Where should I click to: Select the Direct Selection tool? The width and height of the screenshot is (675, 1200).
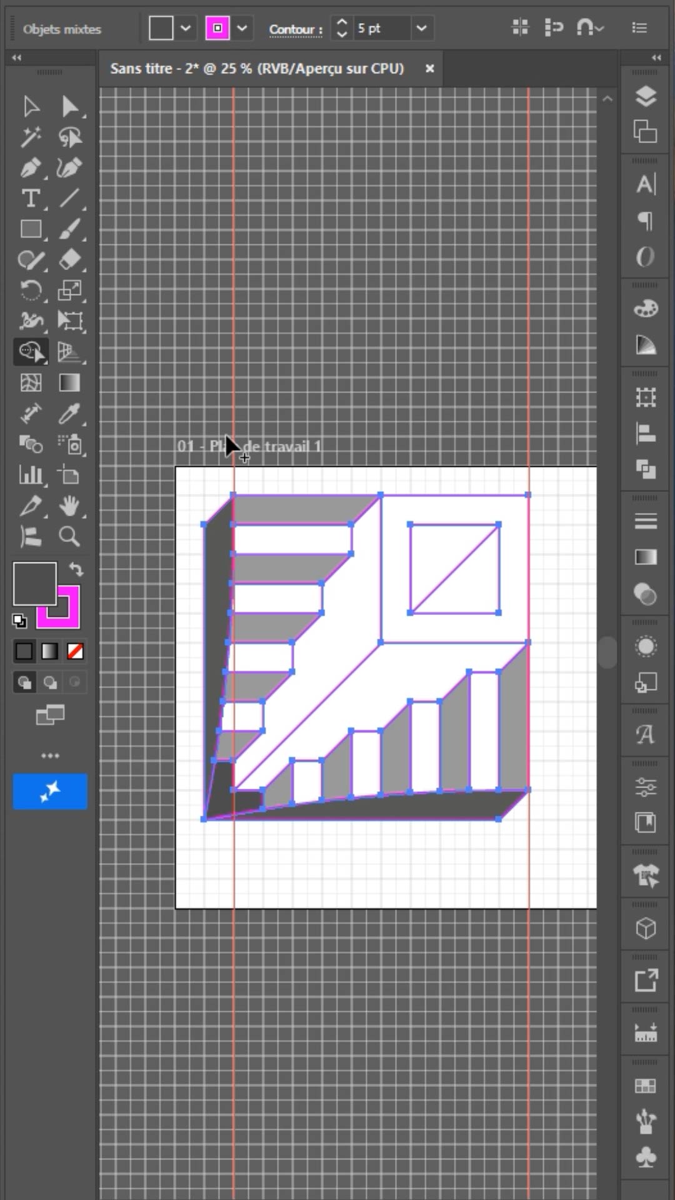[x=69, y=106]
